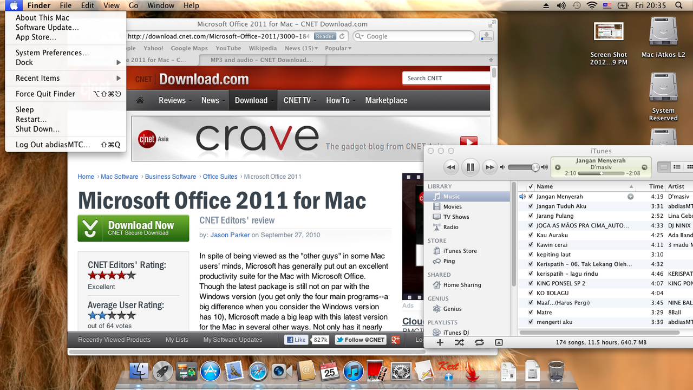The width and height of the screenshot is (693, 390).
Task: Open Ping dropdown for Jangan Menyerah
Action: click(630, 197)
